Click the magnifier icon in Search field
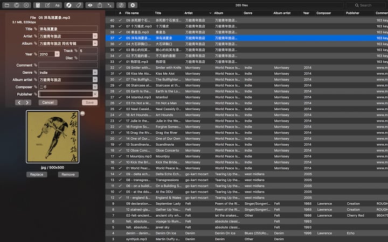 click(357, 5)
